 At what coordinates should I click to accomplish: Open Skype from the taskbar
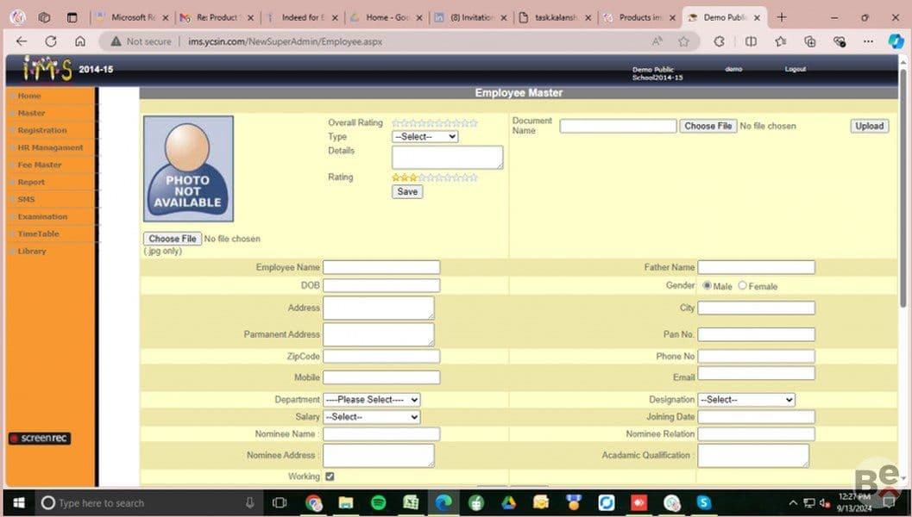(x=704, y=502)
